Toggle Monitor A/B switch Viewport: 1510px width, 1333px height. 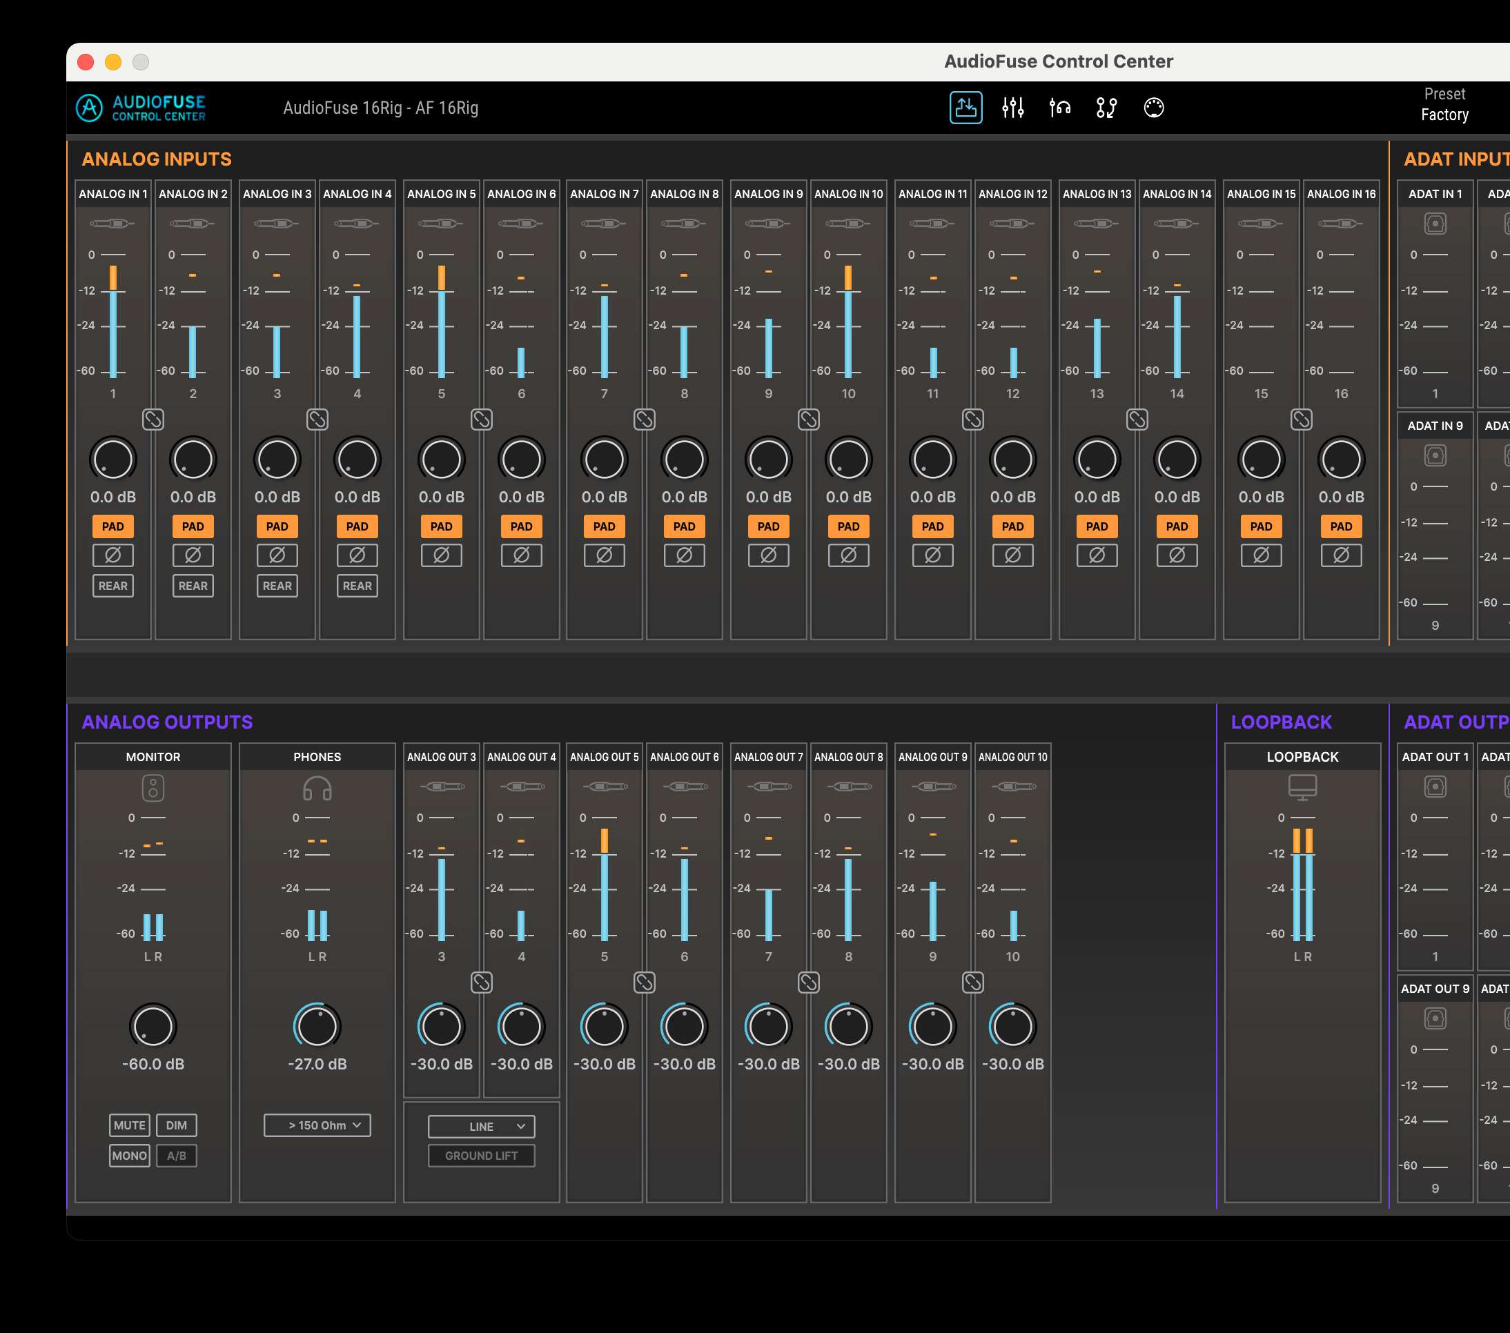click(x=177, y=1156)
